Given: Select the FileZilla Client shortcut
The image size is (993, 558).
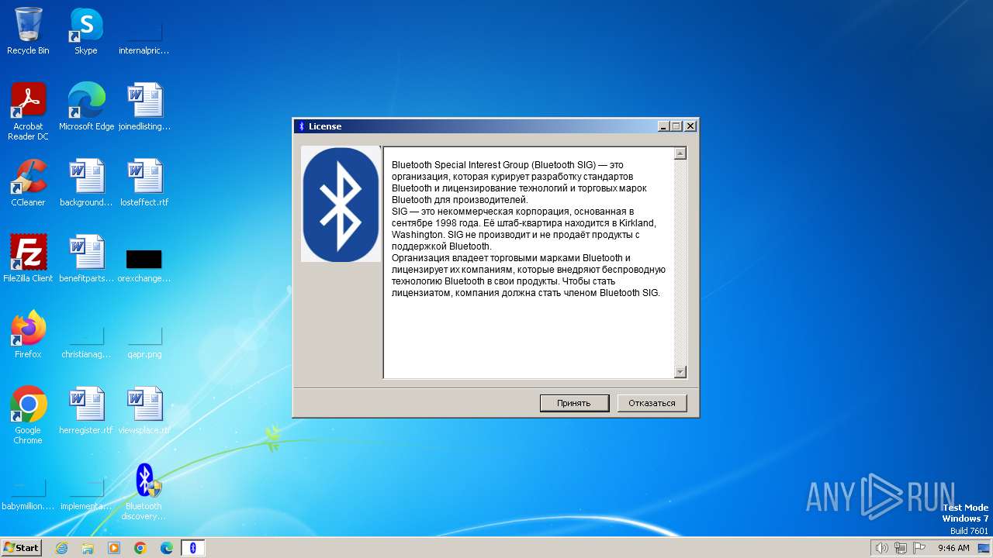Looking at the screenshot, I should [28, 259].
